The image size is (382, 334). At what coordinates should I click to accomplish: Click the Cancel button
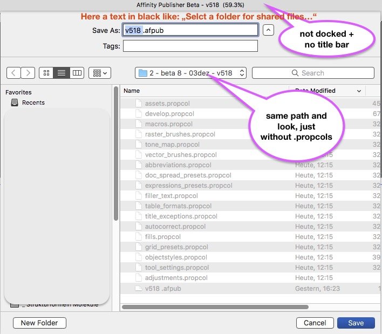click(x=315, y=323)
